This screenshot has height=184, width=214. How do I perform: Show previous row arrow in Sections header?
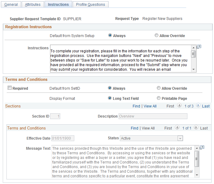coord(179,105)
